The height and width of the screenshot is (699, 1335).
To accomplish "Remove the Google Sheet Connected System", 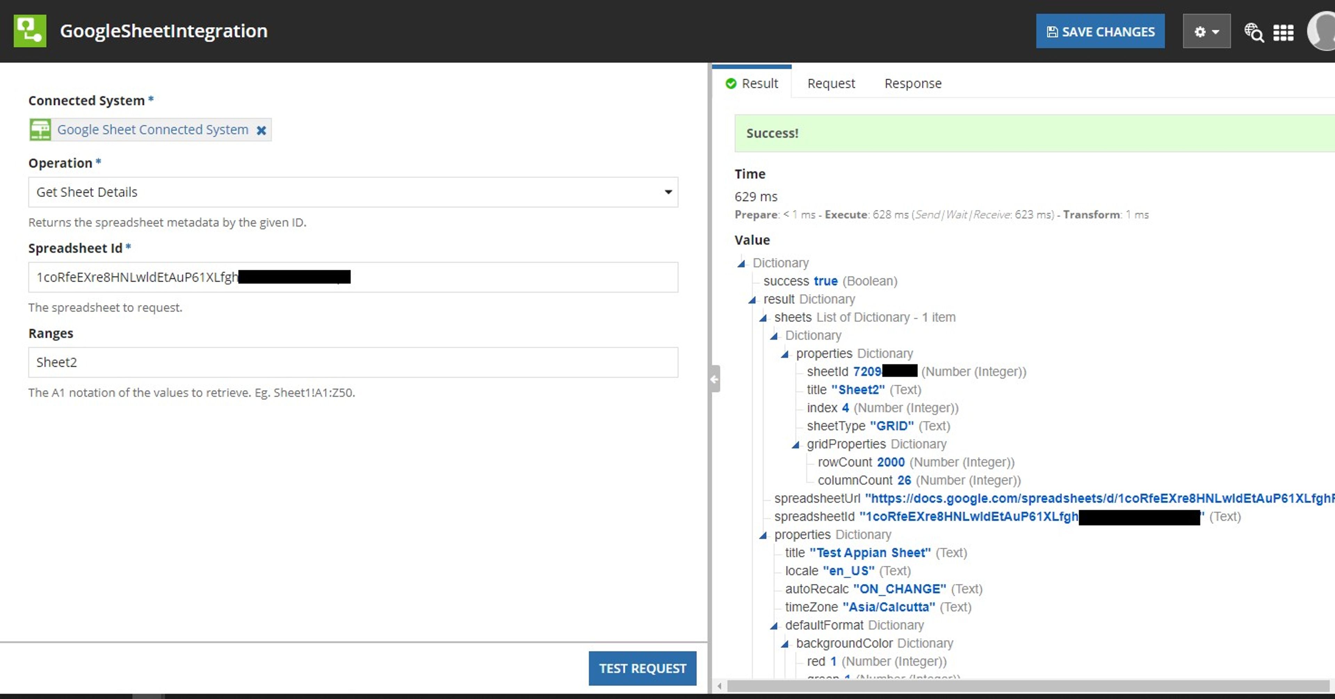I will point(261,130).
